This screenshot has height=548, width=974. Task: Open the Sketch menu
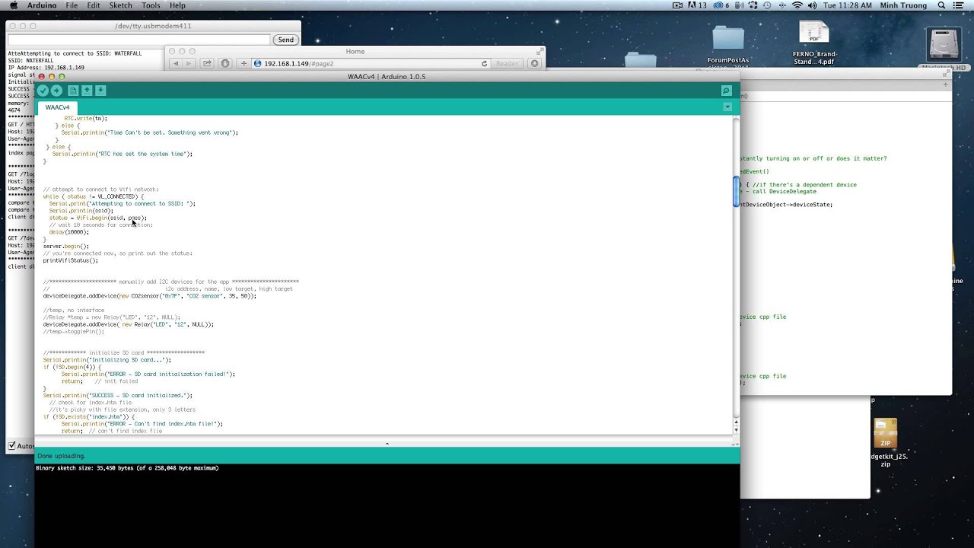click(121, 5)
